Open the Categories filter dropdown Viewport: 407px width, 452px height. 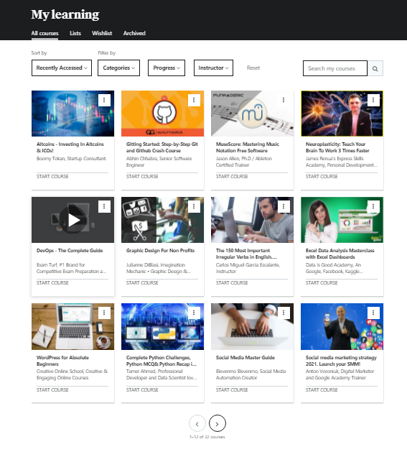point(118,68)
